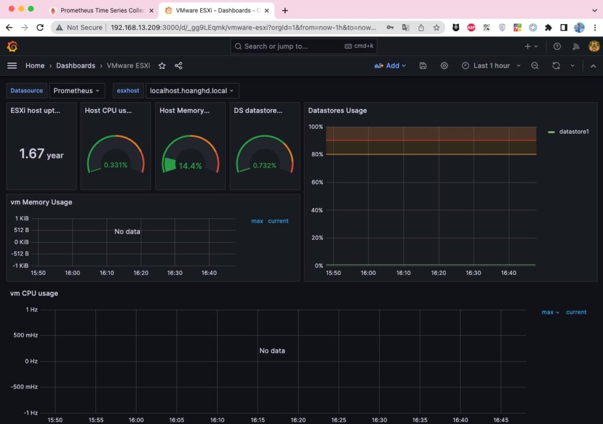Open the plus new-item menu in Grafana header
Image resolution: width=603 pixels, height=424 pixels.
[x=531, y=47]
